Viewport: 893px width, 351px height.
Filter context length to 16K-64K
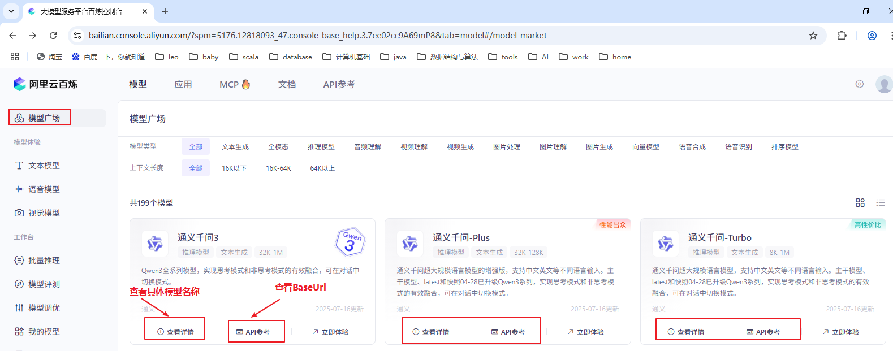click(279, 168)
